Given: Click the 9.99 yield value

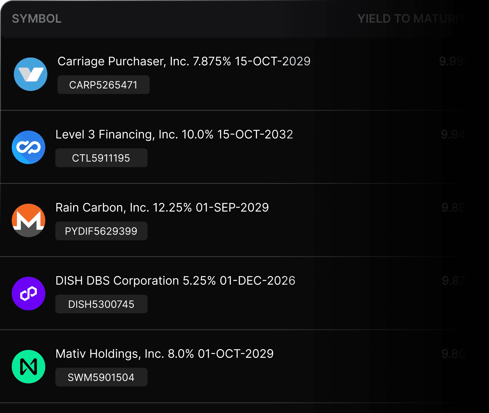Looking at the screenshot, I should pos(452,61).
